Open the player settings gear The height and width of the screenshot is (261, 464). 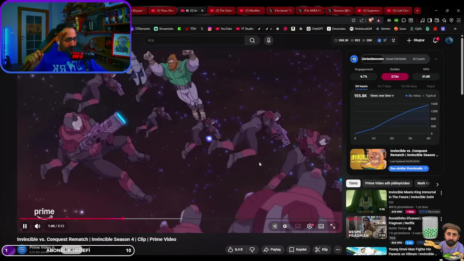click(310, 226)
